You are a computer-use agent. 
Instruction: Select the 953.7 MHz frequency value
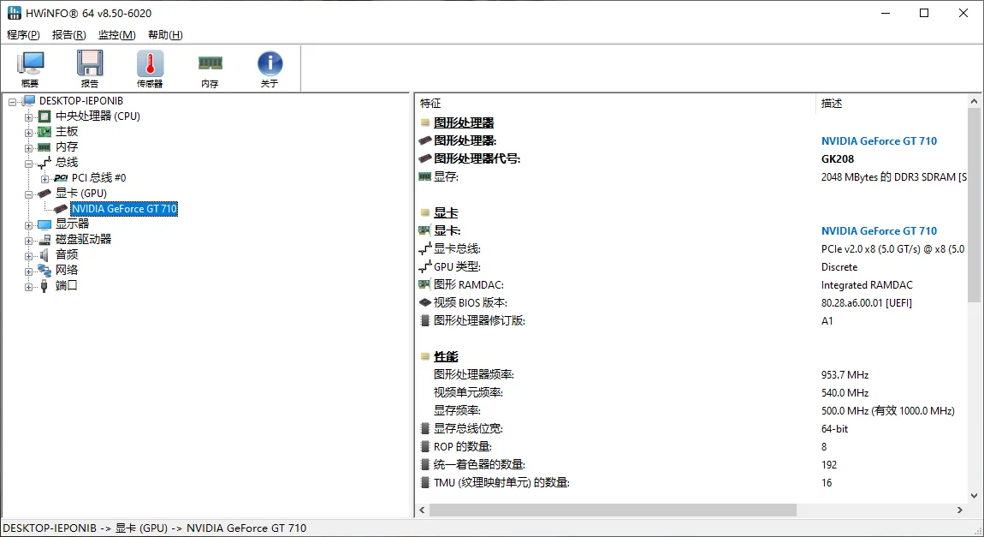click(845, 375)
